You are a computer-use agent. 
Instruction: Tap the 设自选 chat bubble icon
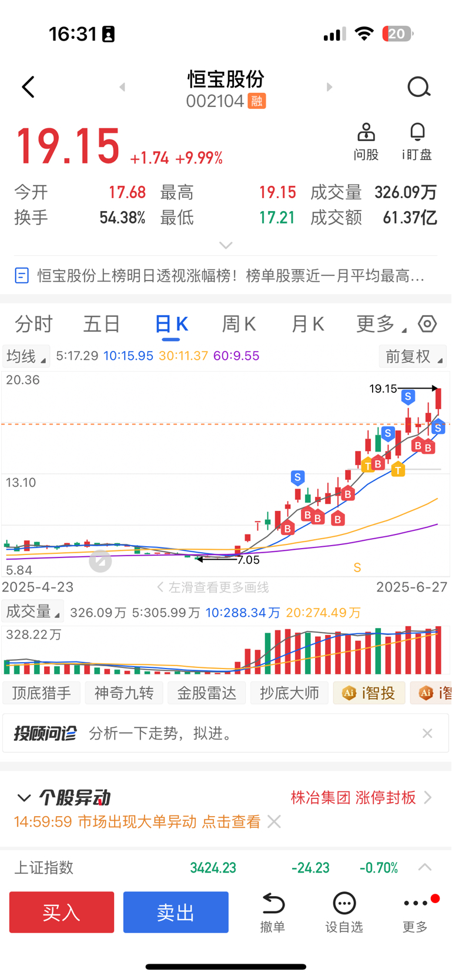[x=344, y=903]
